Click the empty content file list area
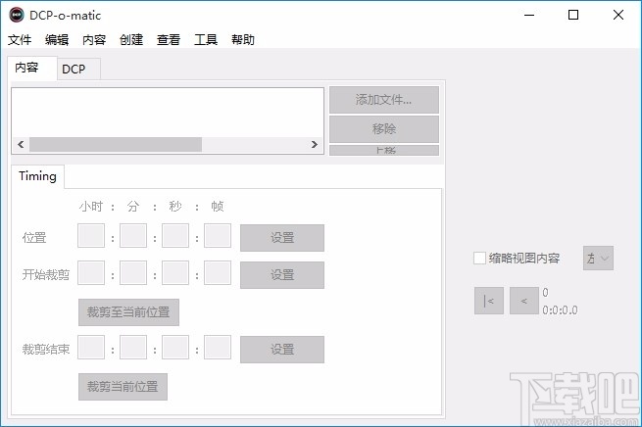The height and width of the screenshot is (427, 642). coord(168,113)
